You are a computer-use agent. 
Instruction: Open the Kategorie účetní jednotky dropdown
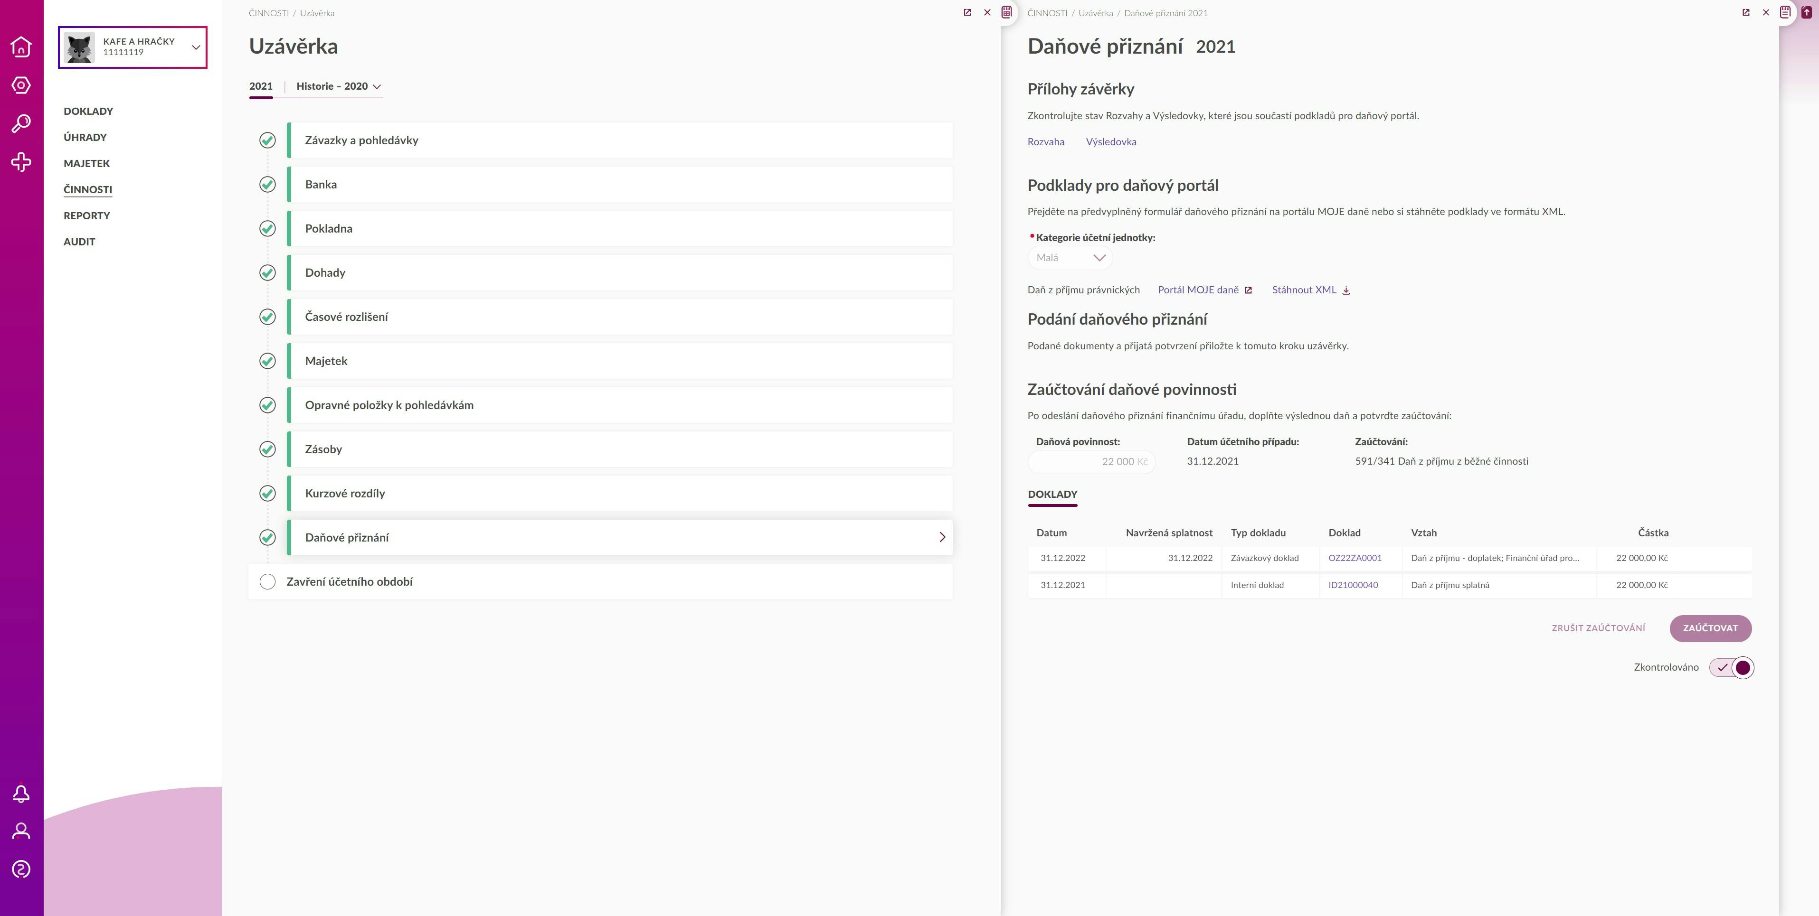tap(1070, 258)
